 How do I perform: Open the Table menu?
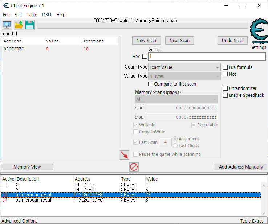click(32, 14)
